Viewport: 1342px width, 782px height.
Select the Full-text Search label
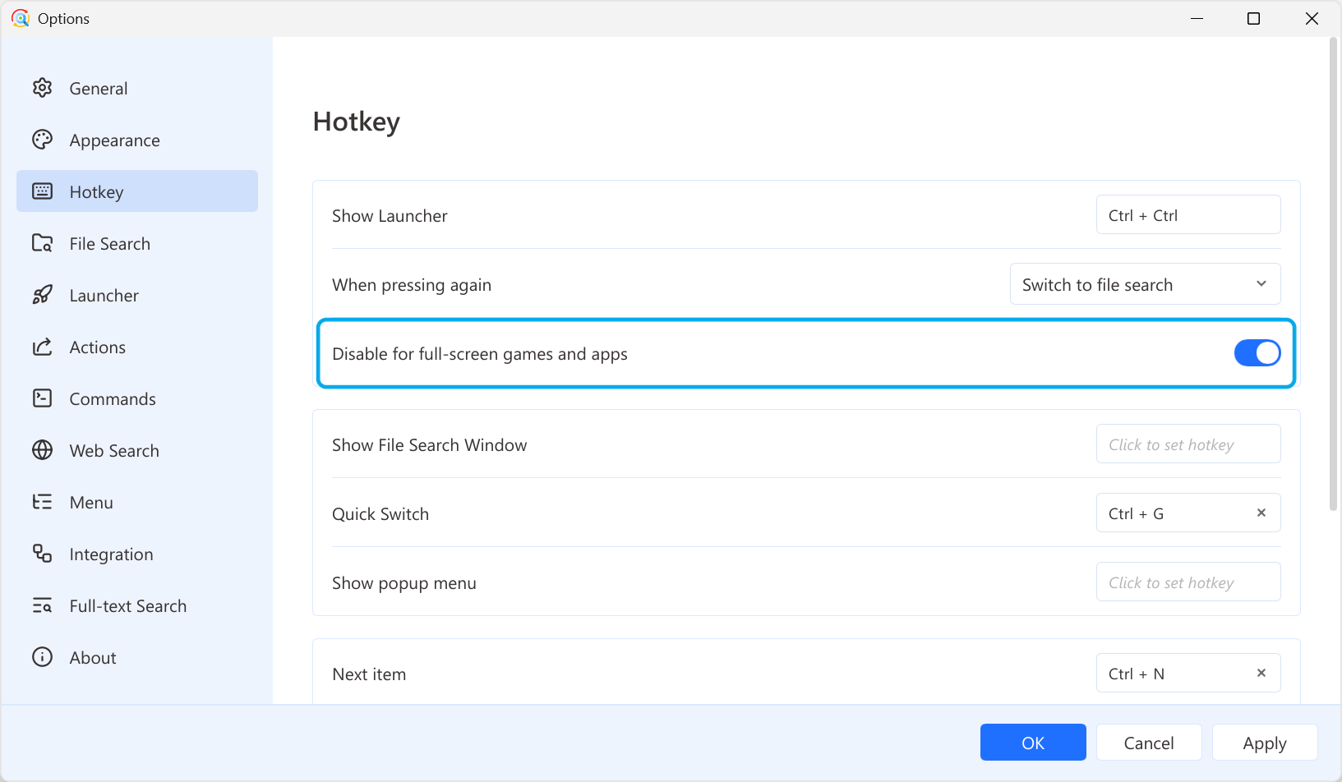pyautogui.click(x=128, y=605)
